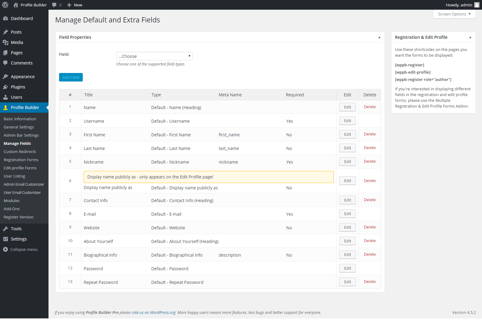Open the Field type Choose dropdown

154,56
